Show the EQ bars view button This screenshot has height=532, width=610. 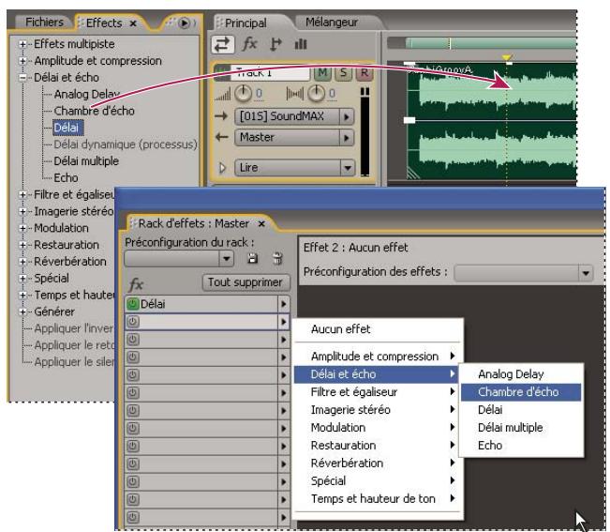pyautogui.click(x=301, y=44)
